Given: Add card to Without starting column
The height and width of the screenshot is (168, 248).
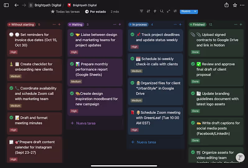Looking at the screenshot, I should pos(59,25).
